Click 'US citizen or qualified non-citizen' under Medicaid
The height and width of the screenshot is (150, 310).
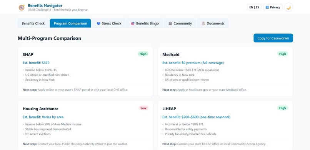pos(187,80)
